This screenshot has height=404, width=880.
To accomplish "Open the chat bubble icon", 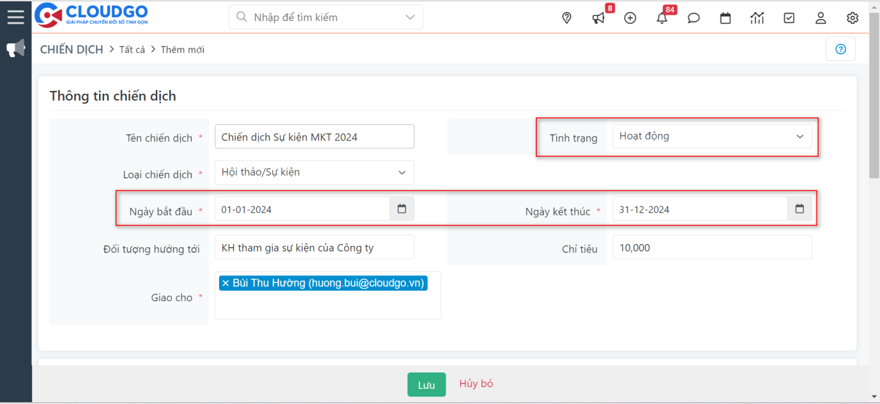I will coord(694,18).
